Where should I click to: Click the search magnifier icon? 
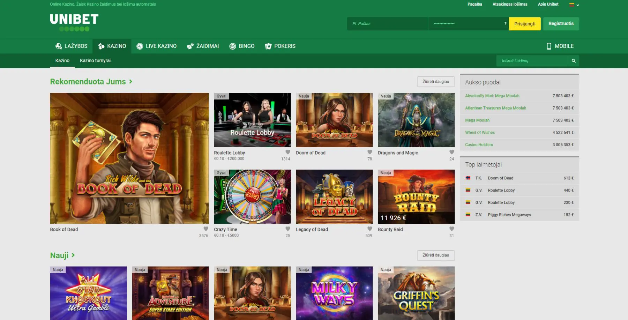click(574, 60)
